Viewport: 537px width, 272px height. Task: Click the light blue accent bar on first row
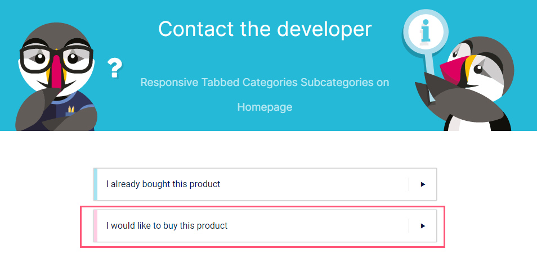pyautogui.click(x=96, y=184)
